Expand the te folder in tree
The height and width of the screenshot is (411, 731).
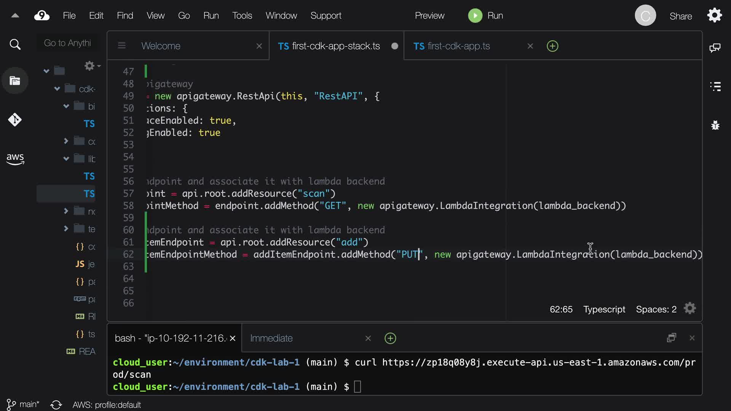click(x=66, y=228)
